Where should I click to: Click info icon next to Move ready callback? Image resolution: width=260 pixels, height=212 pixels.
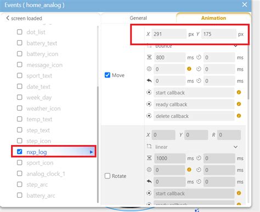(x=239, y=104)
